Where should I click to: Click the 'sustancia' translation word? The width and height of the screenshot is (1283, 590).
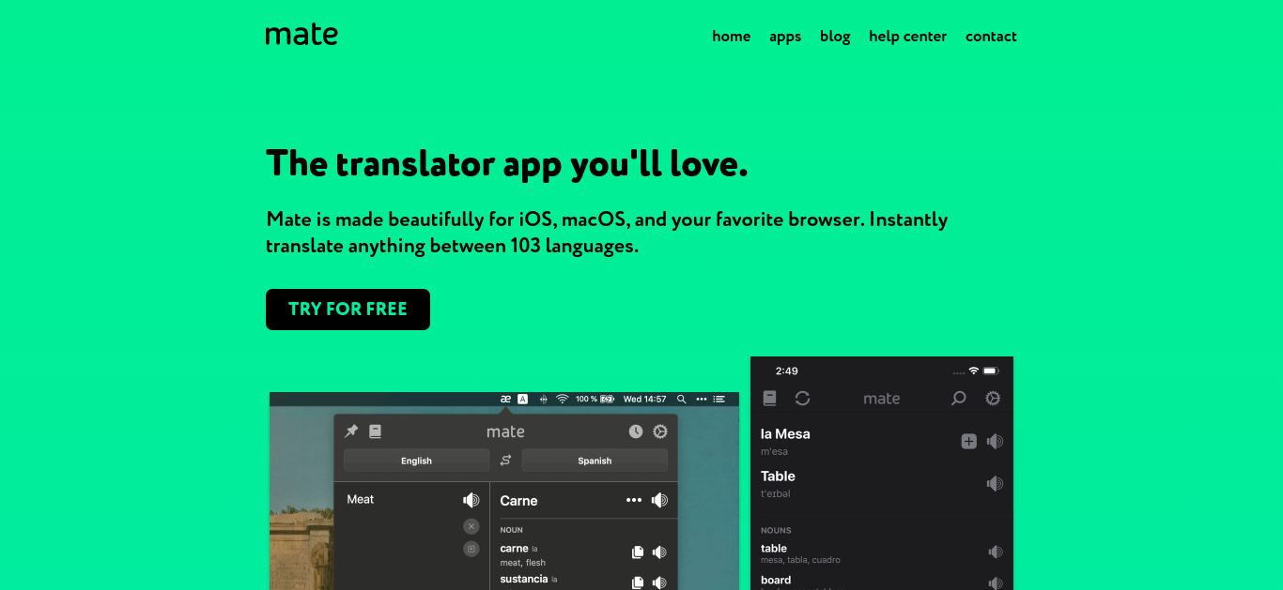pyautogui.click(x=524, y=579)
